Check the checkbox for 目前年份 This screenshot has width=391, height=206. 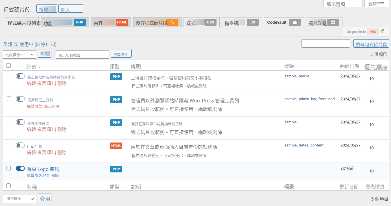[9, 145]
